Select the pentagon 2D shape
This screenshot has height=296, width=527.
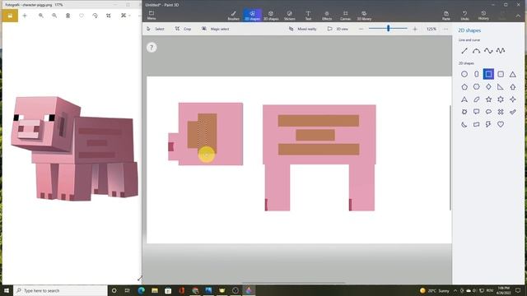pos(464,87)
